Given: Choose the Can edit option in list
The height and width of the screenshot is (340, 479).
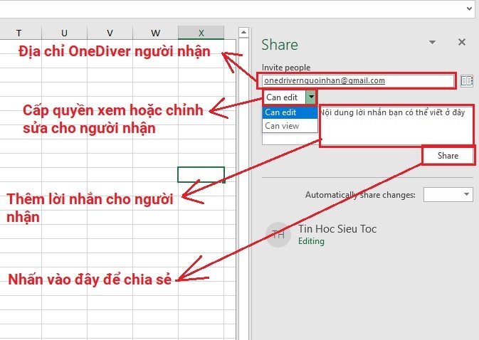Looking at the screenshot, I should [290, 112].
